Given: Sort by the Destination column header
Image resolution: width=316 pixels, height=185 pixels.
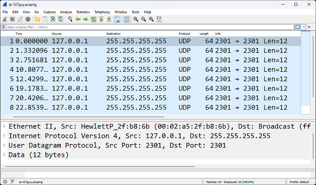Looking at the screenshot, I should (x=141, y=34).
